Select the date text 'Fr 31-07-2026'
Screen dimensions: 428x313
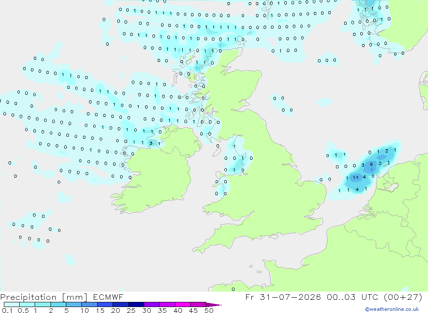pos(283,297)
